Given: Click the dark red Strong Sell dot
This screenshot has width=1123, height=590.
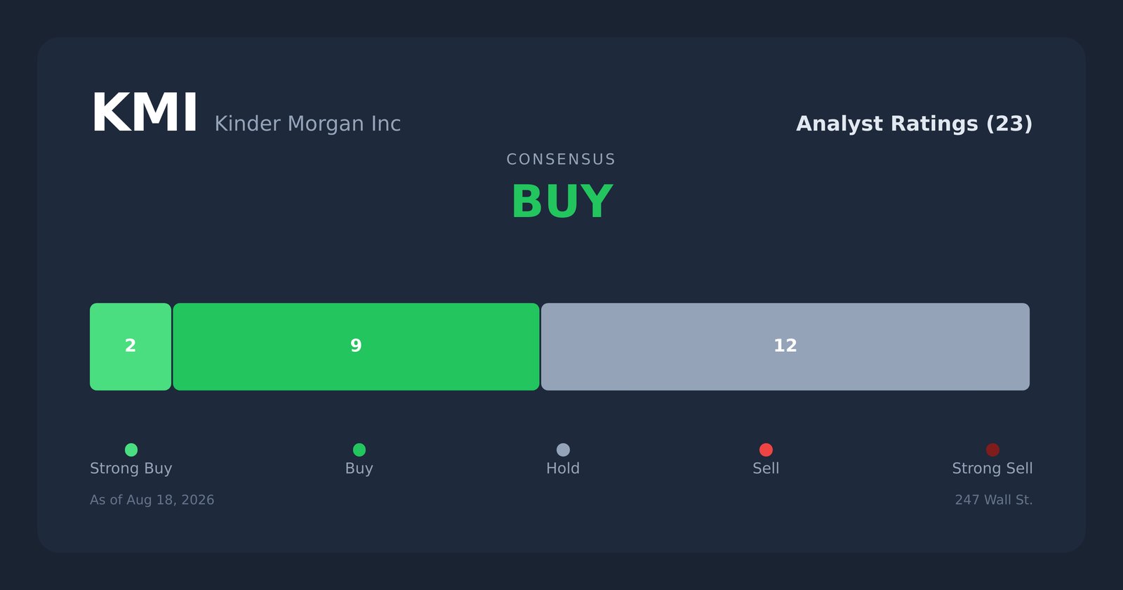Looking at the screenshot, I should (x=992, y=450).
